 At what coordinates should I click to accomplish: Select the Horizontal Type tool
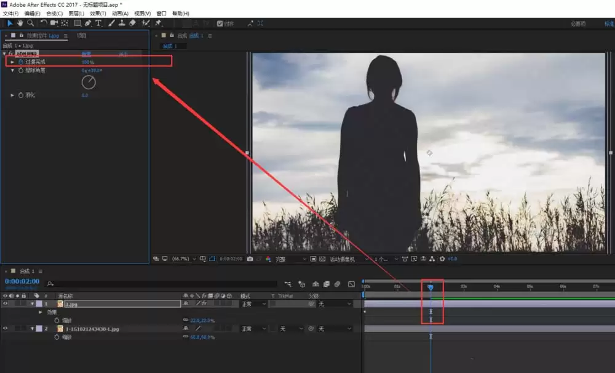click(x=98, y=23)
